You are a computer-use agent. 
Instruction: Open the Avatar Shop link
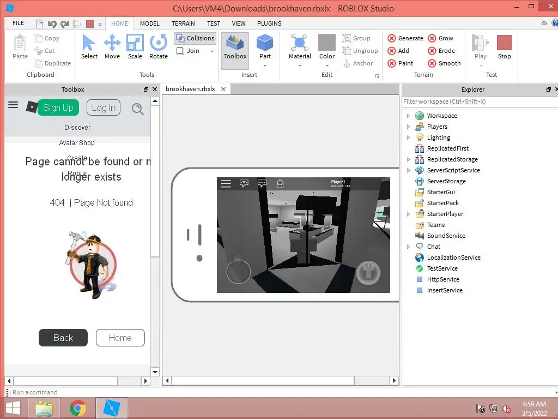click(77, 143)
